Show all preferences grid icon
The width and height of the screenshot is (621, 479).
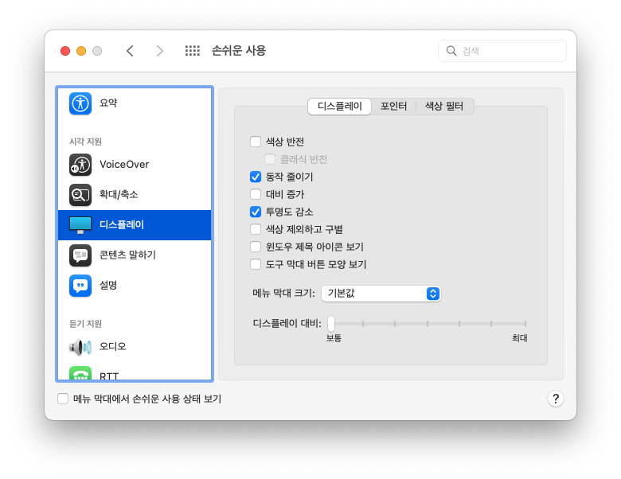(193, 51)
